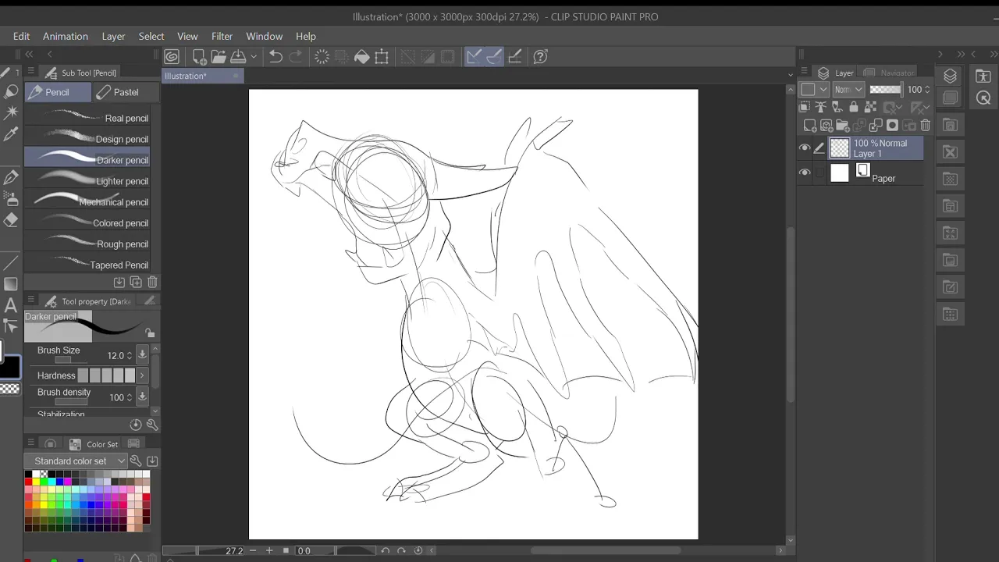Duplicate the current sub tool icon
This screenshot has width=999, height=562.
tap(136, 282)
